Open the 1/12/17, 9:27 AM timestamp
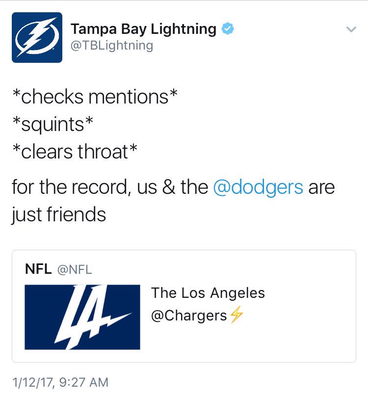The width and height of the screenshot is (368, 395). (x=60, y=382)
